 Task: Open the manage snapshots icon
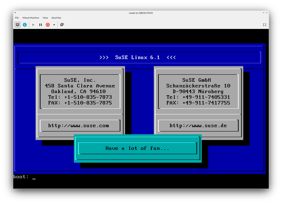(x=62, y=25)
